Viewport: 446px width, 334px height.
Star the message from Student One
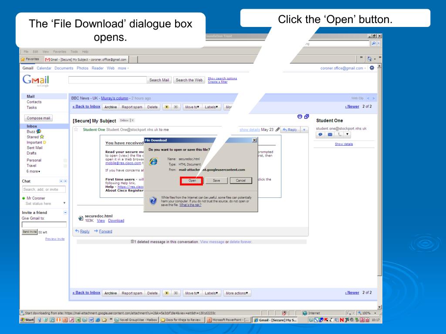pyautogui.click(x=76, y=130)
